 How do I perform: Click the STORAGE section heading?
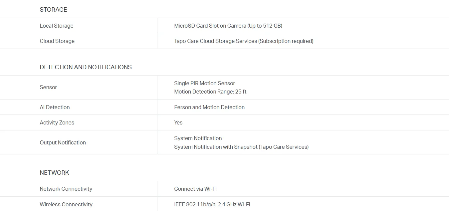53,10
